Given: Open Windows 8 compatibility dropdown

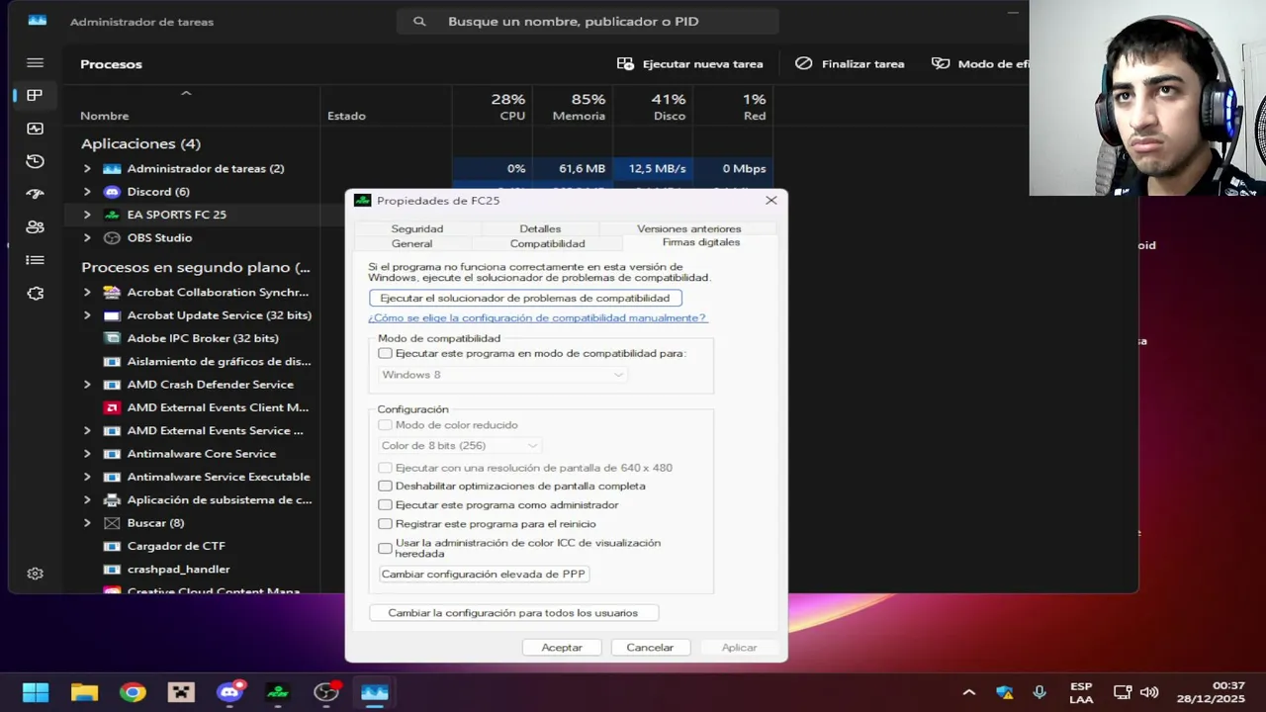Looking at the screenshot, I should click(x=502, y=375).
